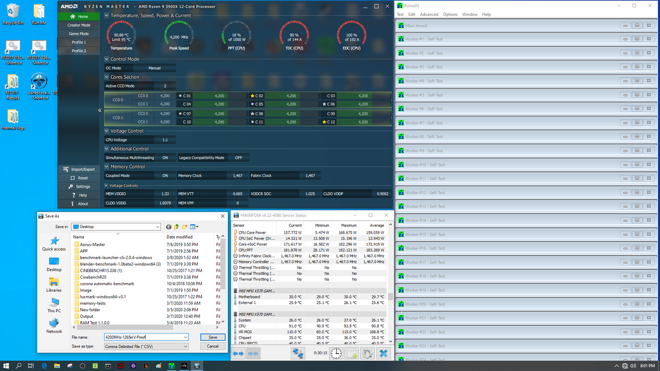Collapse Temperature, Speed, Power & Current section

[107, 15]
